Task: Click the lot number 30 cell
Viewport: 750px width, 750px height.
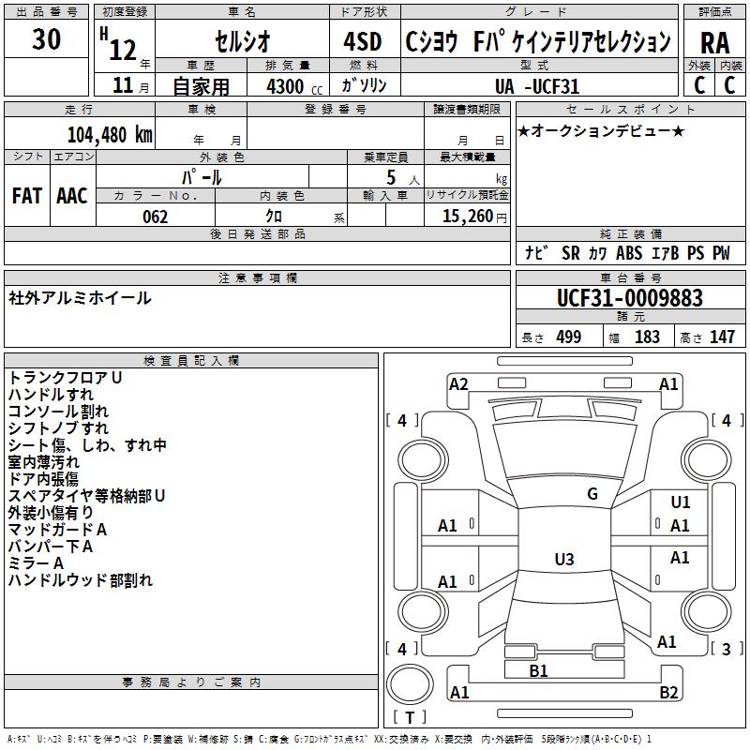Action: [46, 39]
